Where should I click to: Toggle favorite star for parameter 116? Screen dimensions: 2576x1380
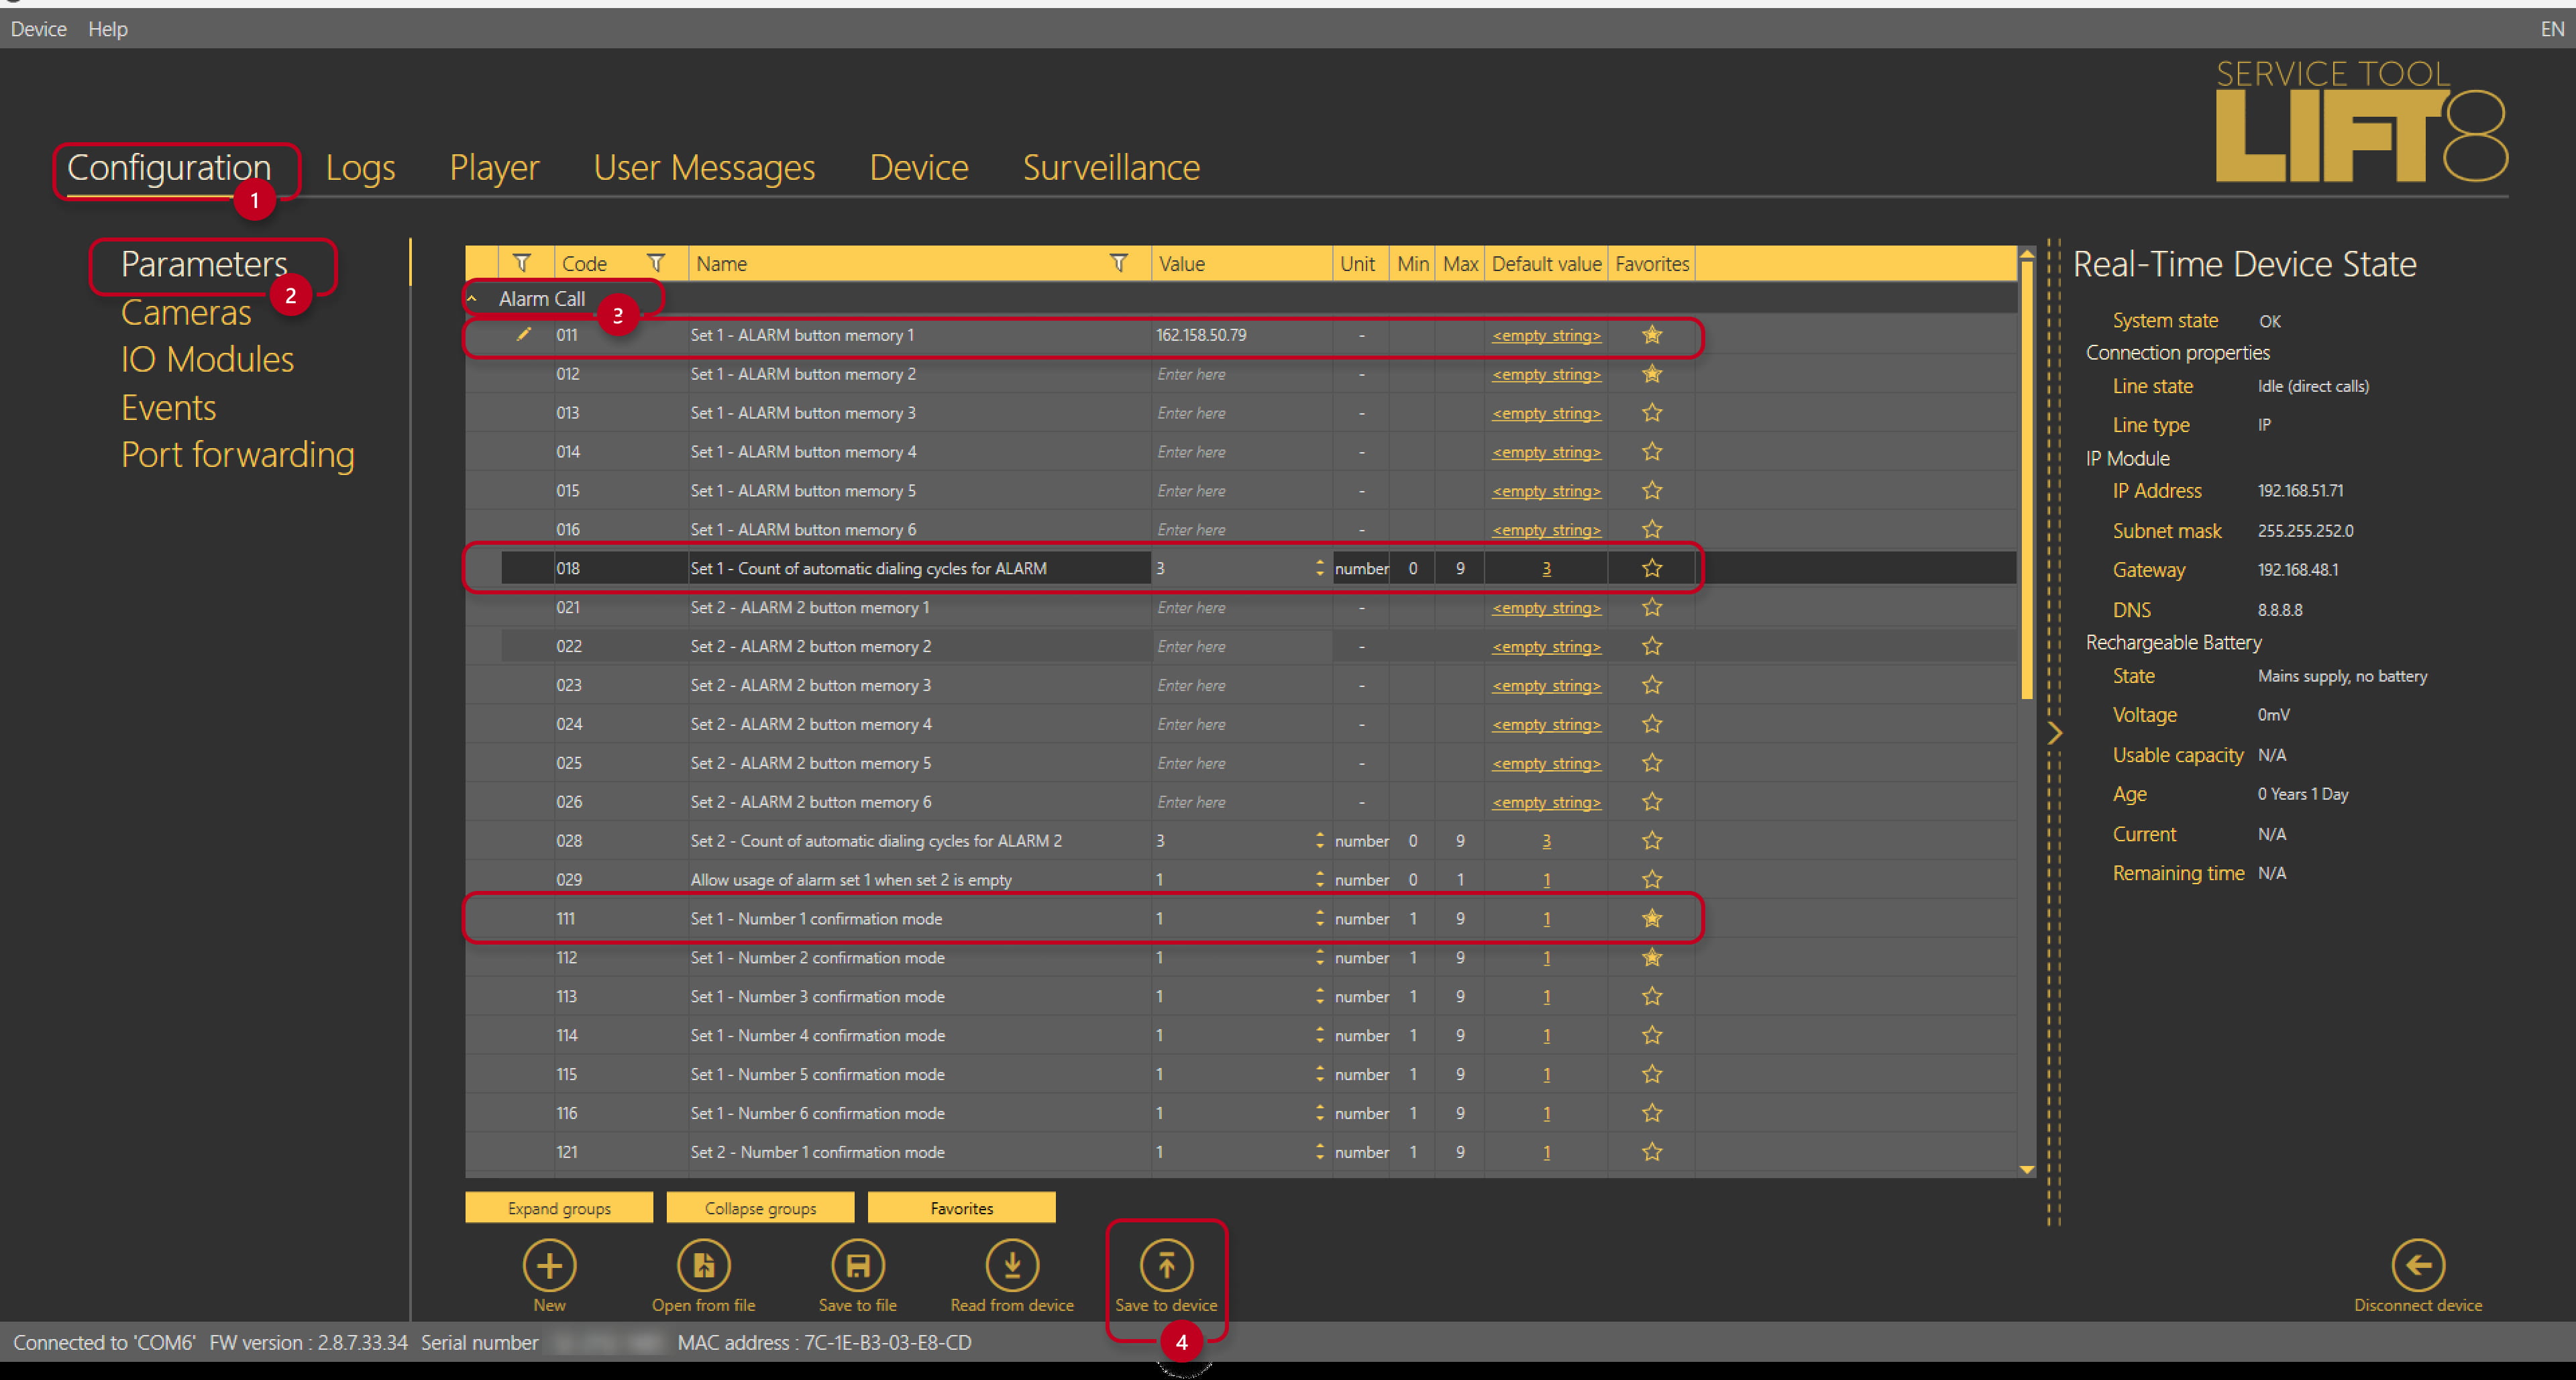click(x=1652, y=1113)
